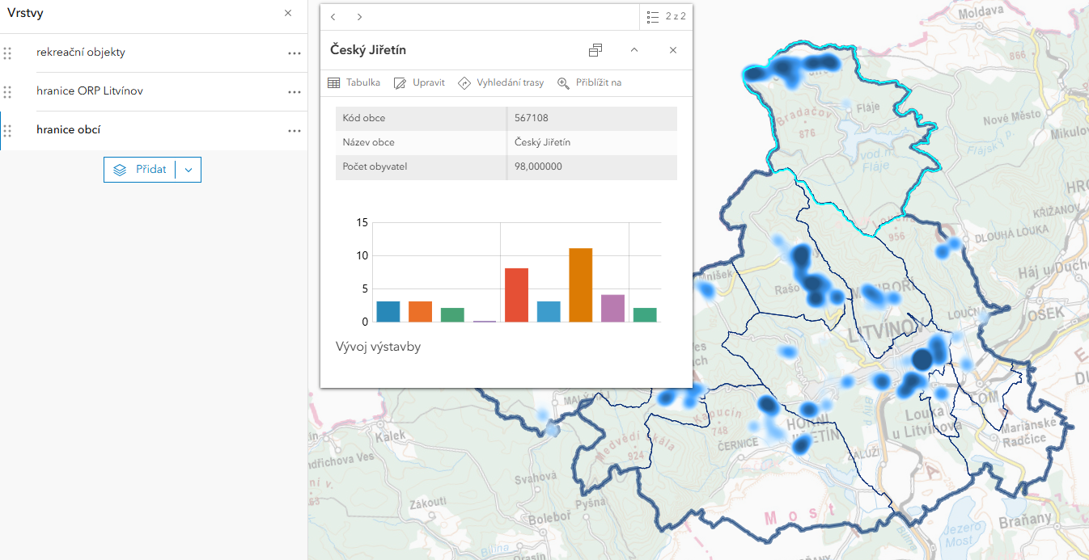Click Přiblížit na to zoom in
The width and height of the screenshot is (1089, 560).
[x=589, y=82]
